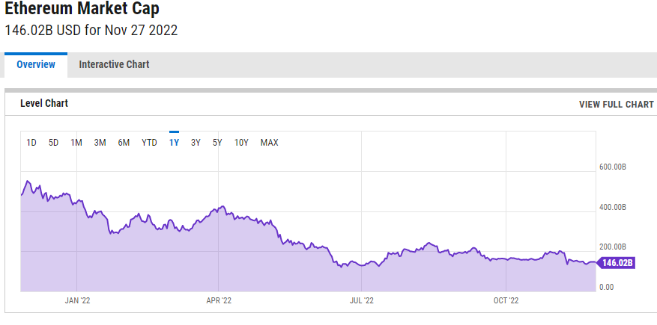This screenshot has width=657, height=325.
Task: Switch chart to 5Y range
Action: (217, 143)
